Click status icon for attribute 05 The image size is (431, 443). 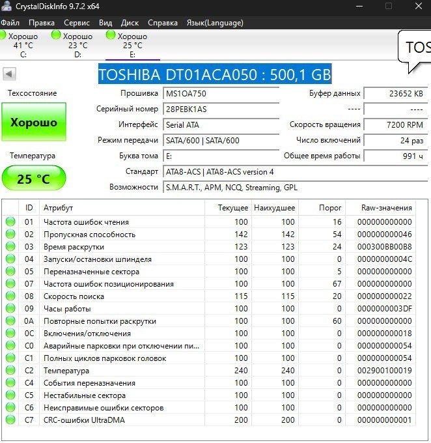tap(10, 271)
